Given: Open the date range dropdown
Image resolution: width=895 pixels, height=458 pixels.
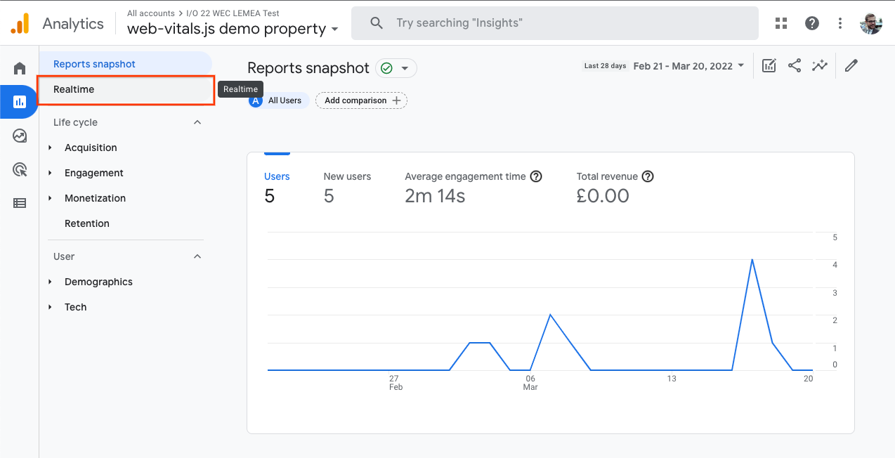Looking at the screenshot, I should [x=688, y=66].
